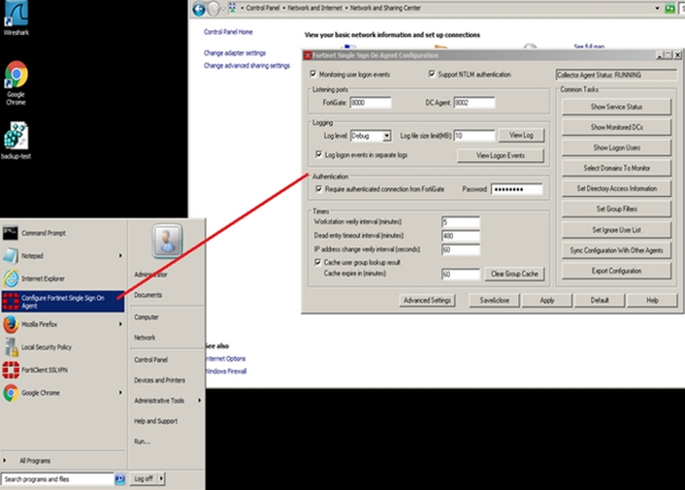The width and height of the screenshot is (685, 490).
Task: Open Network from the Start menu
Action: [145, 338]
